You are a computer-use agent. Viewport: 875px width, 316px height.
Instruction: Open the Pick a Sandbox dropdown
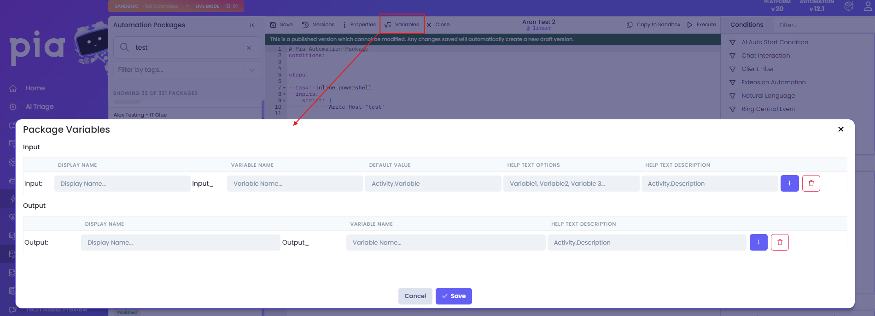(187, 6)
